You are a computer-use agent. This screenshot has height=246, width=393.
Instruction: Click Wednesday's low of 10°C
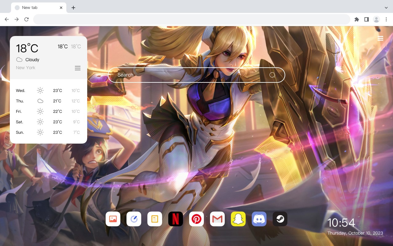coord(76,90)
